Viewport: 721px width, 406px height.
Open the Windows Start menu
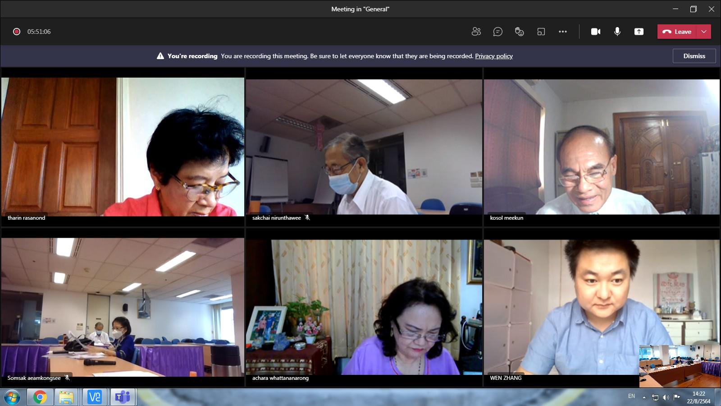12,397
